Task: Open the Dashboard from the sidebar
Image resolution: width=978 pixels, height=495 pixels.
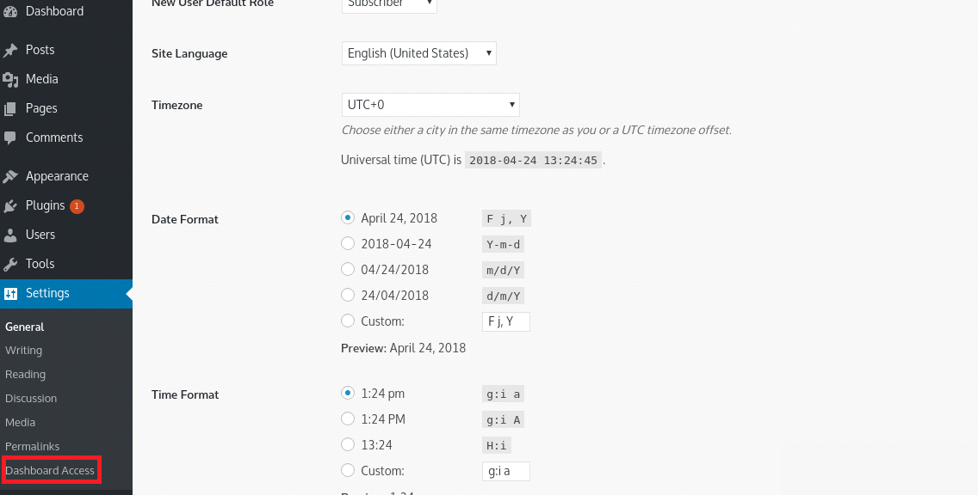Action: (x=10, y=12)
